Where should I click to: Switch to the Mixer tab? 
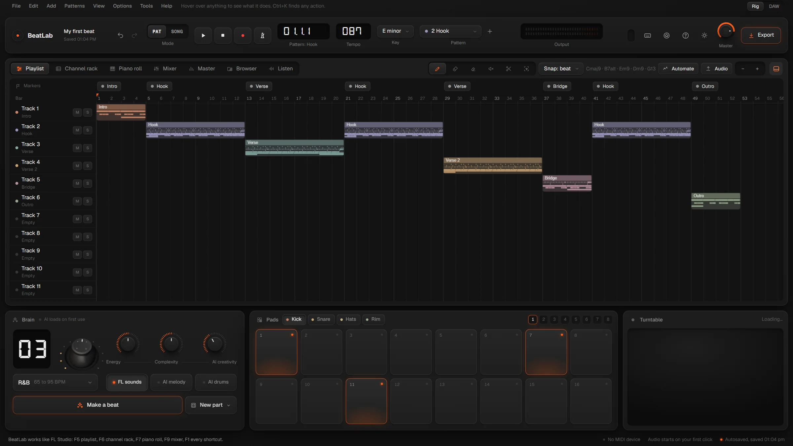[165, 69]
